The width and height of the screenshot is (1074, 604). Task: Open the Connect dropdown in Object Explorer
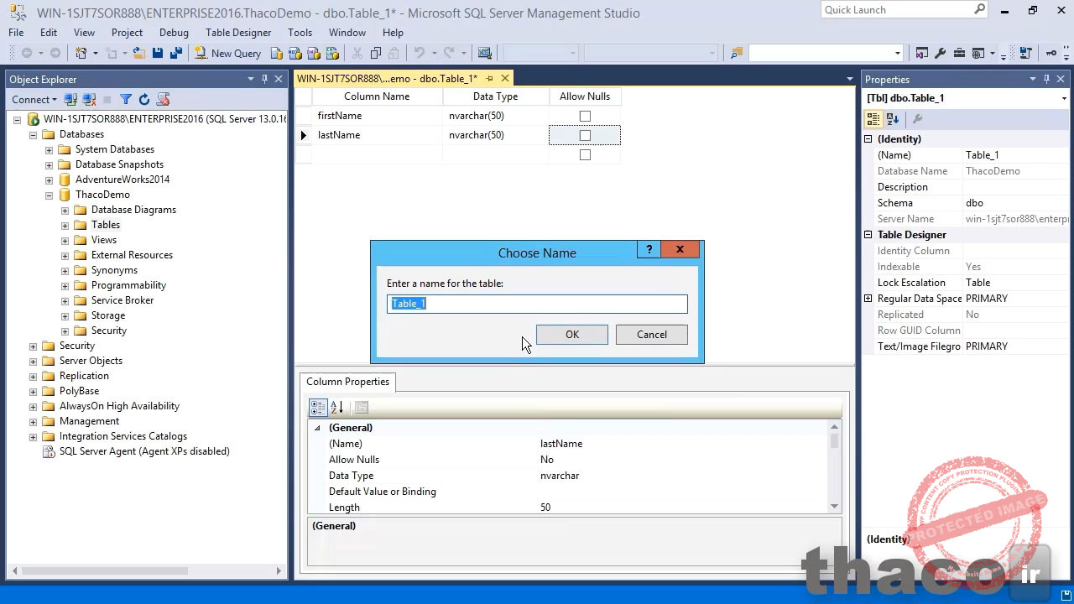[x=34, y=99]
